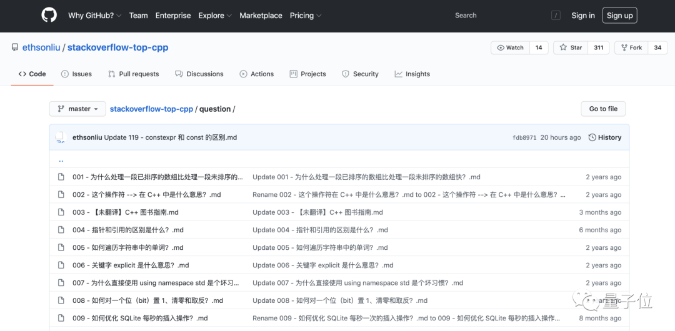The width and height of the screenshot is (675, 331).
Task: Open file 006 - 关键字 explicit 是什么意思？.md
Action: click(x=131, y=265)
